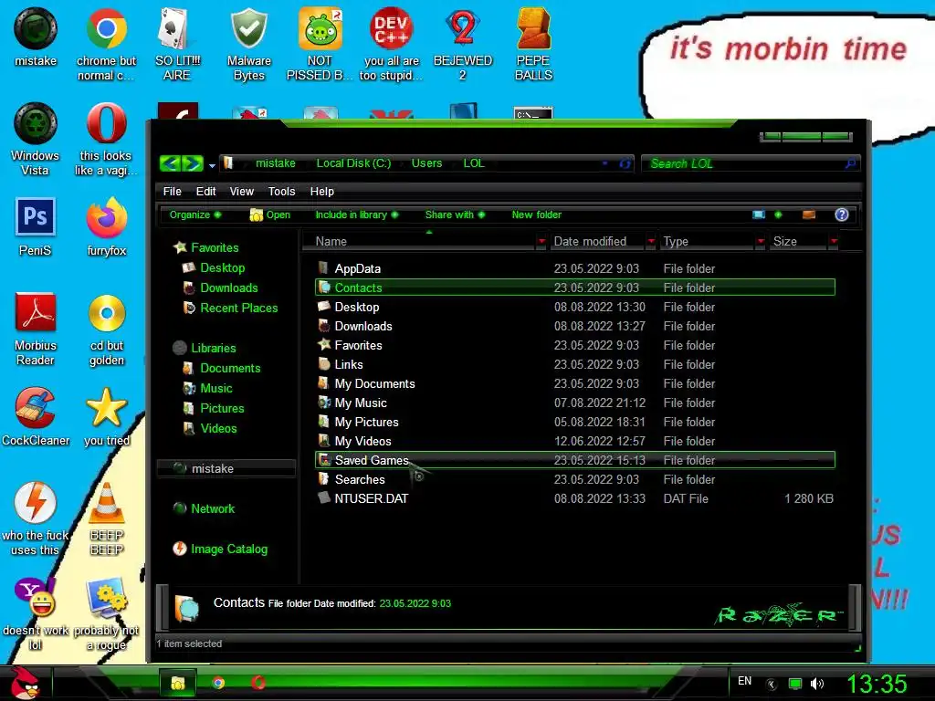This screenshot has height=701, width=935.
Task: Launch BEEP BEEP traffic cone icon
Action: click(x=106, y=518)
